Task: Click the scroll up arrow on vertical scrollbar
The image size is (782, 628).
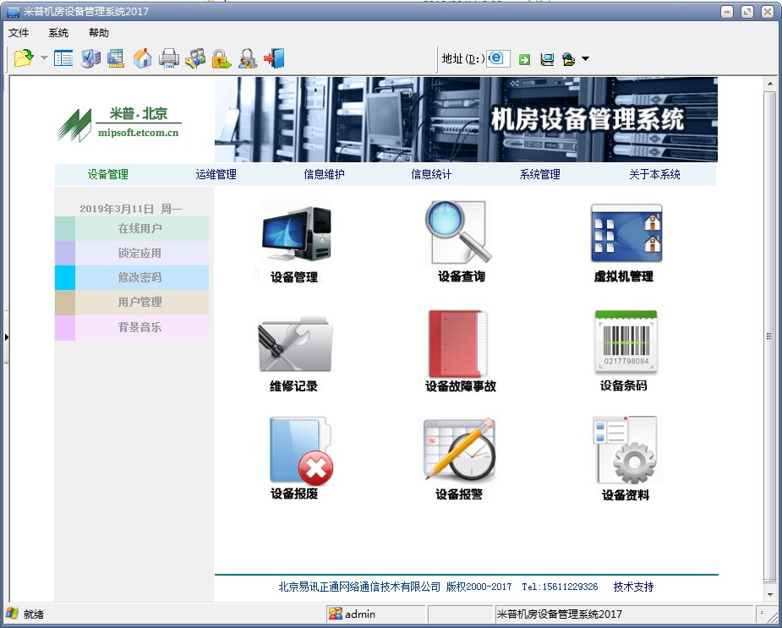Action: pos(770,84)
